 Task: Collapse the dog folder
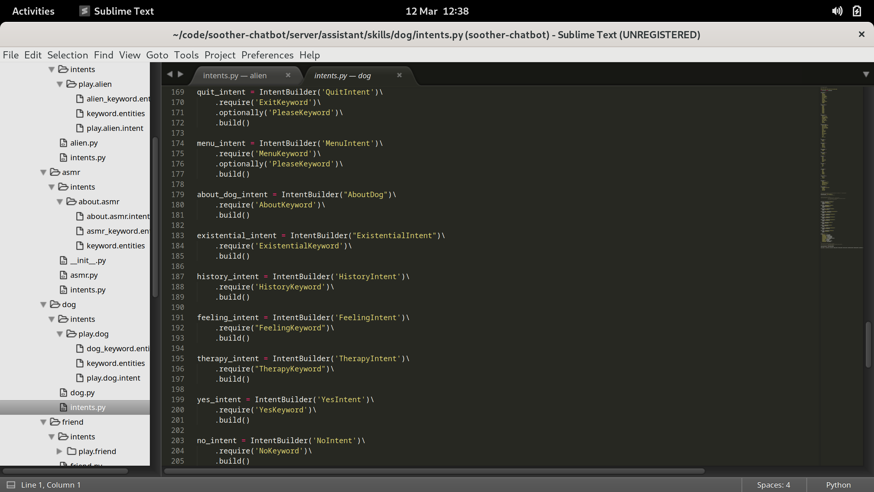(43, 304)
